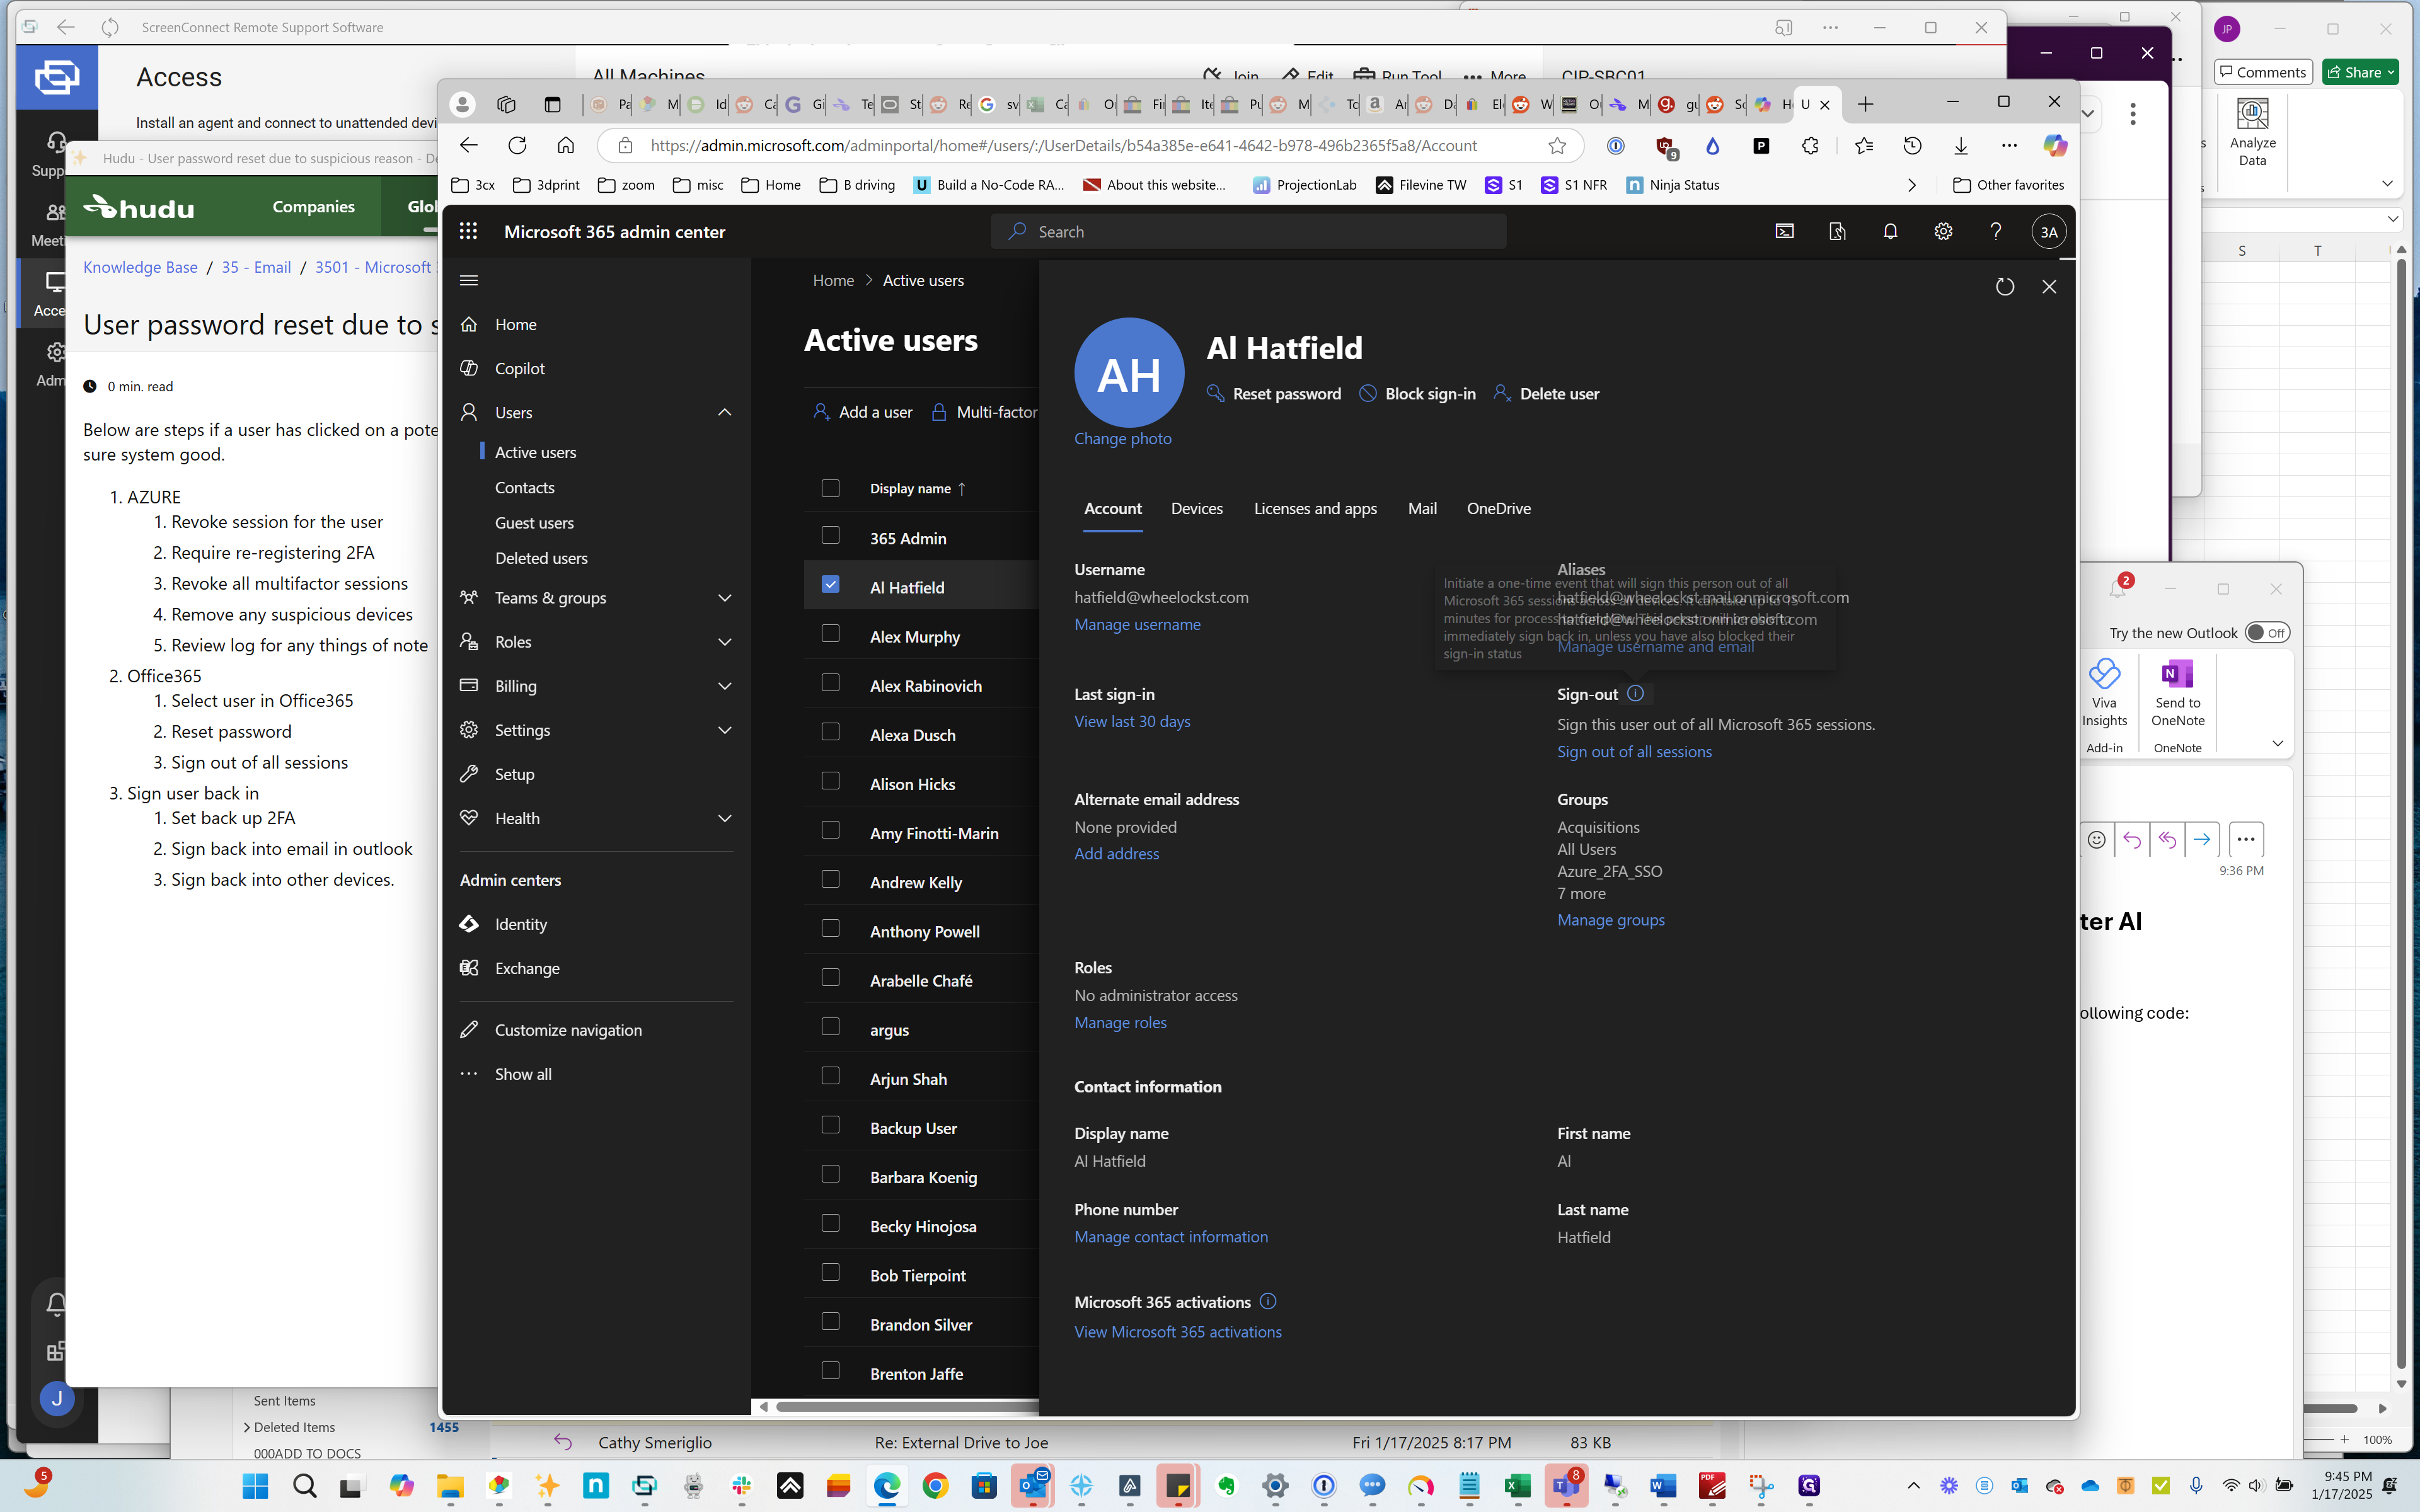Open the Microsoft 365 app launcher waffle
Screen dimensions: 2420x1512
point(468,232)
